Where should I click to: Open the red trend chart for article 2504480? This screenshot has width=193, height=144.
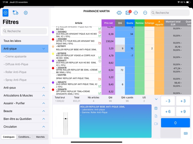pos(100,43)
